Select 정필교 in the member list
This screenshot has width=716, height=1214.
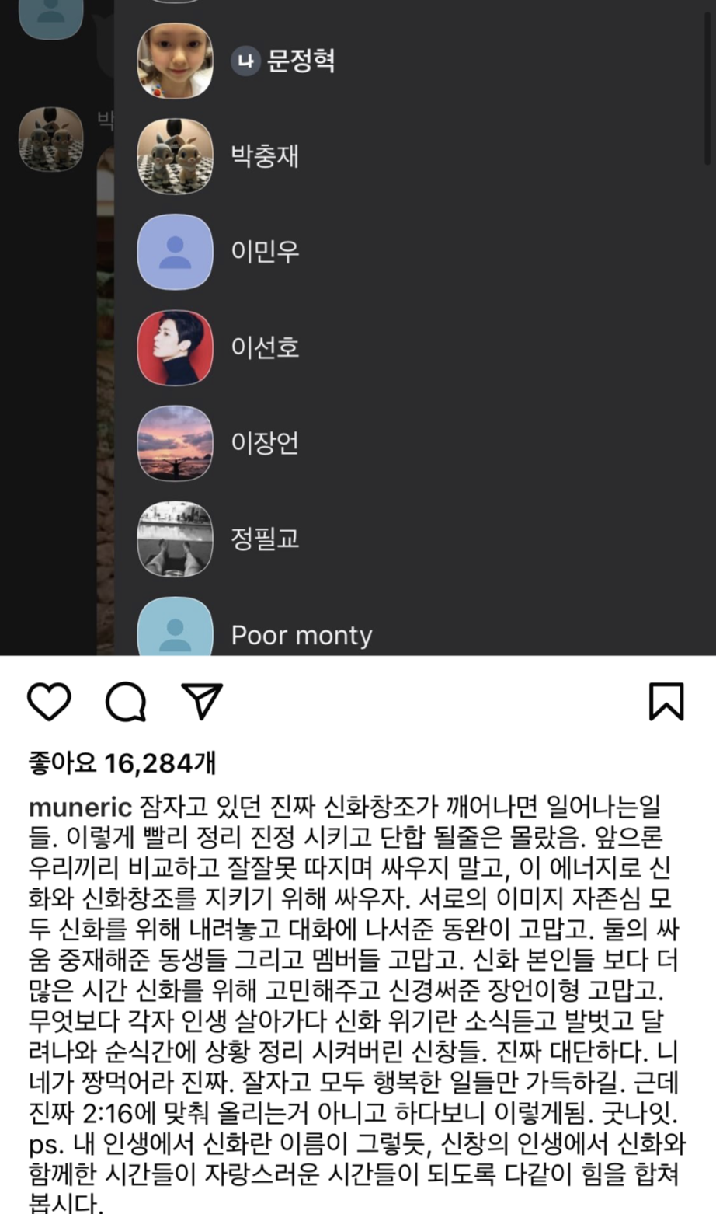415,539
